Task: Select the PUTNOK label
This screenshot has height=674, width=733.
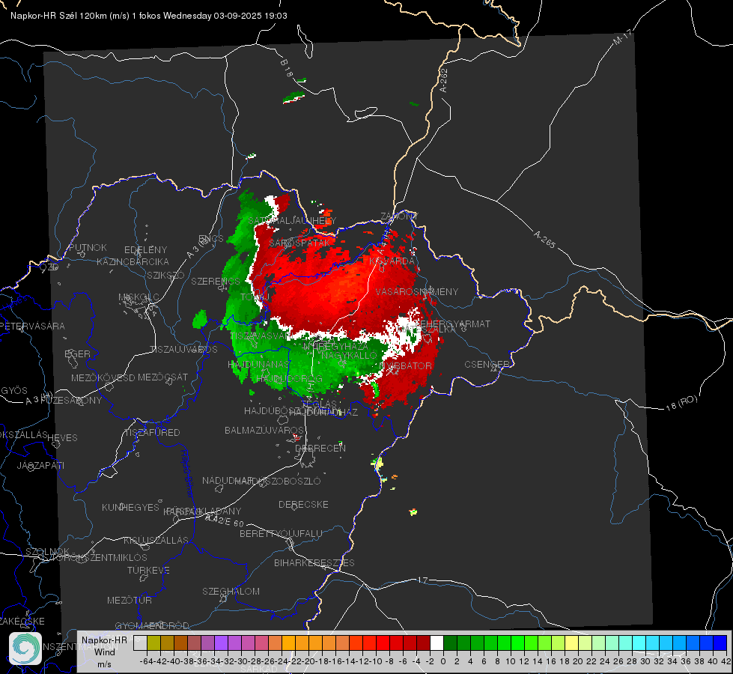Action: [x=88, y=247]
